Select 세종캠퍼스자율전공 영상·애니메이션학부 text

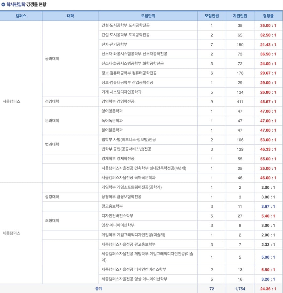point(134,279)
